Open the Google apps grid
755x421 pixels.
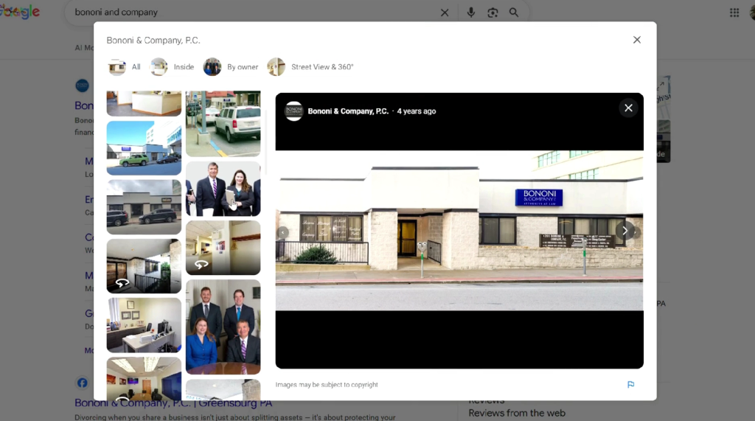coord(734,13)
